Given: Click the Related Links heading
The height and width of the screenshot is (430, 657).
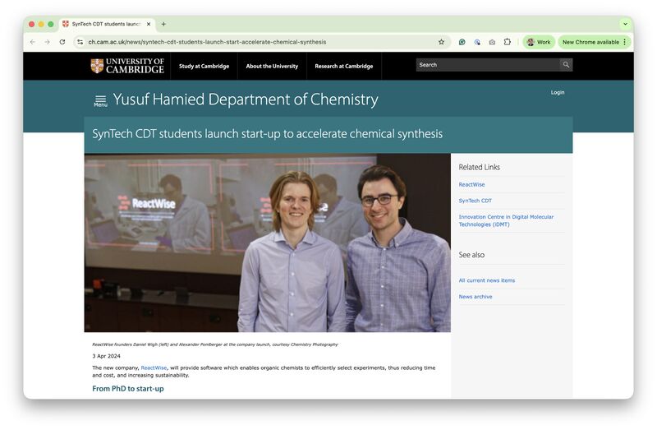Looking at the screenshot, I should coord(479,167).
